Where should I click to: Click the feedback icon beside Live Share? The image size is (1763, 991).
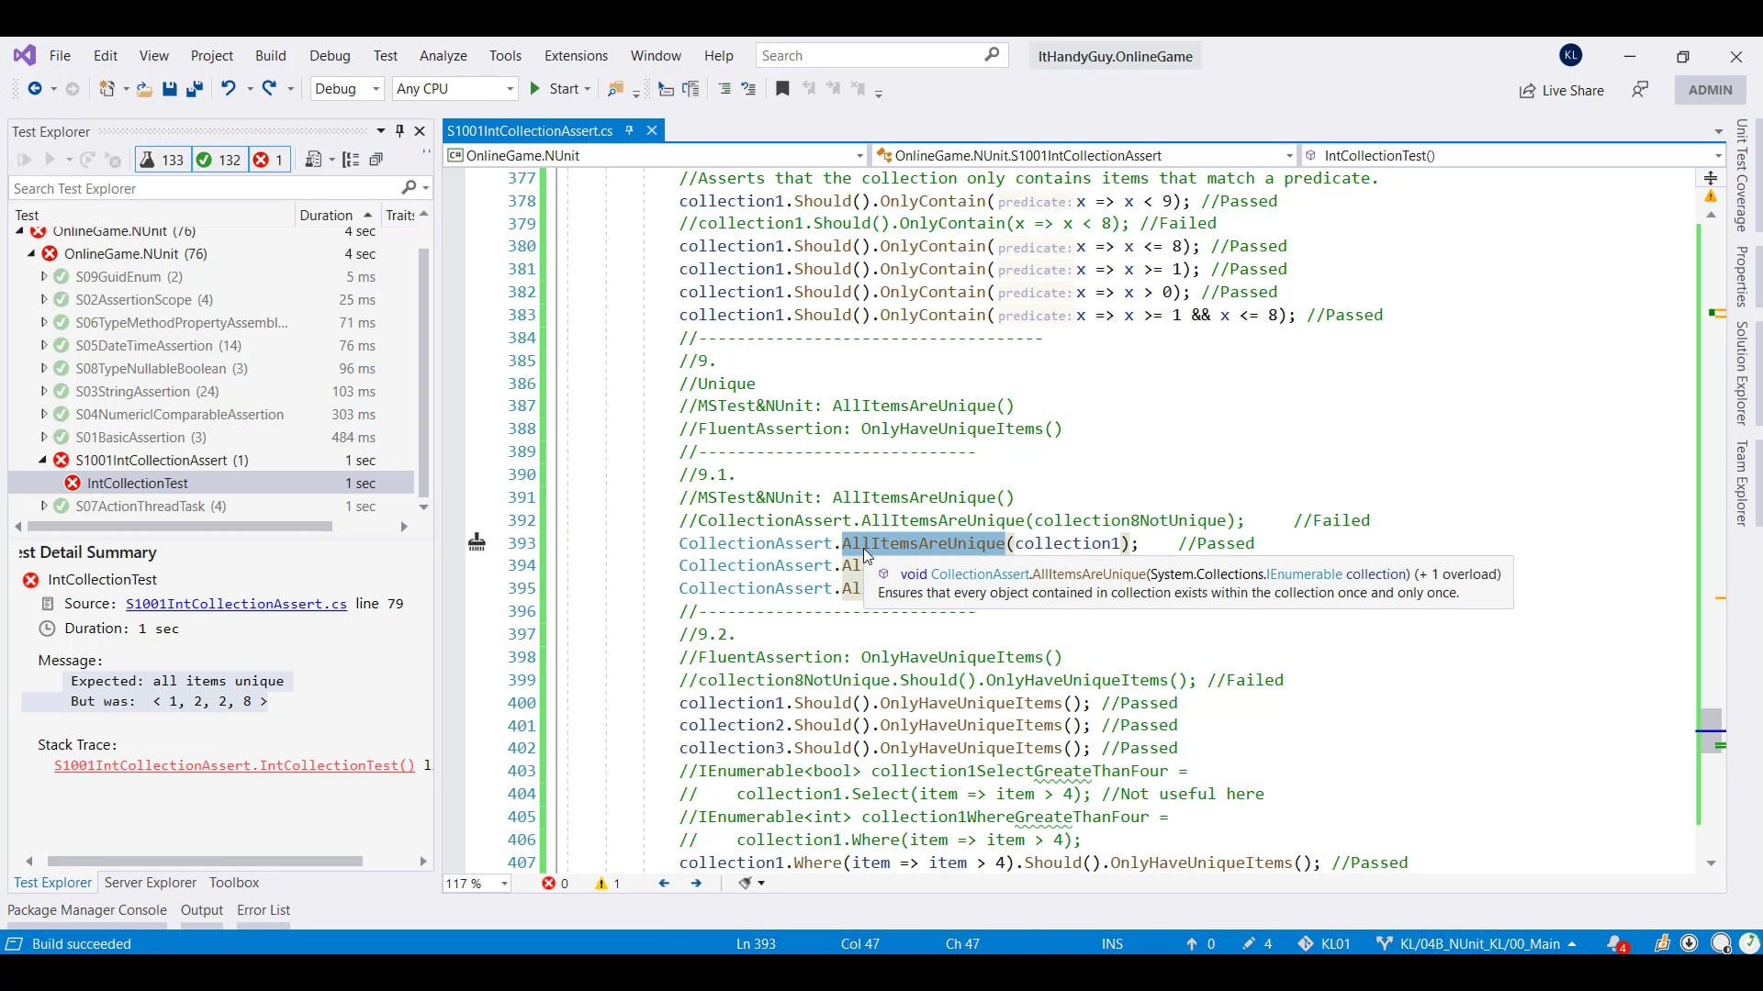point(1640,90)
